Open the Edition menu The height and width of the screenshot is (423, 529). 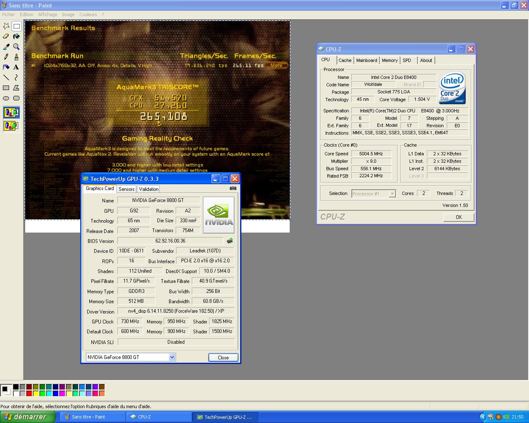point(26,14)
